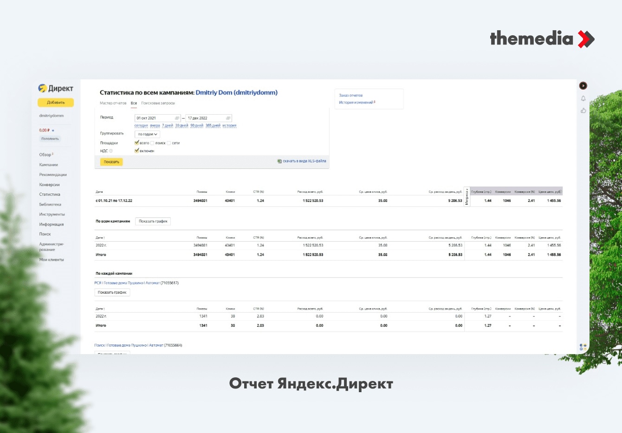Expand the vertical Метрика column toggle
Screen dimensions: 622x433
[x=467, y=196]
